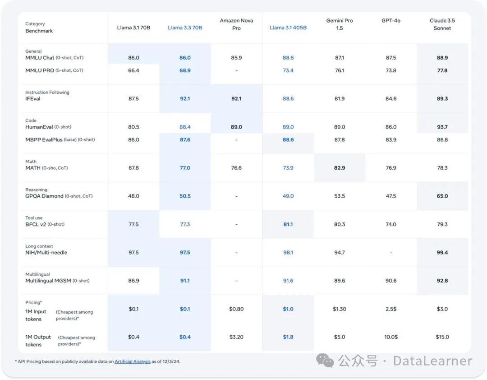Select the MMLU Chat benchmark label
Image resolution: width=487 pixels, height=380 pixels.
(55, 58)
